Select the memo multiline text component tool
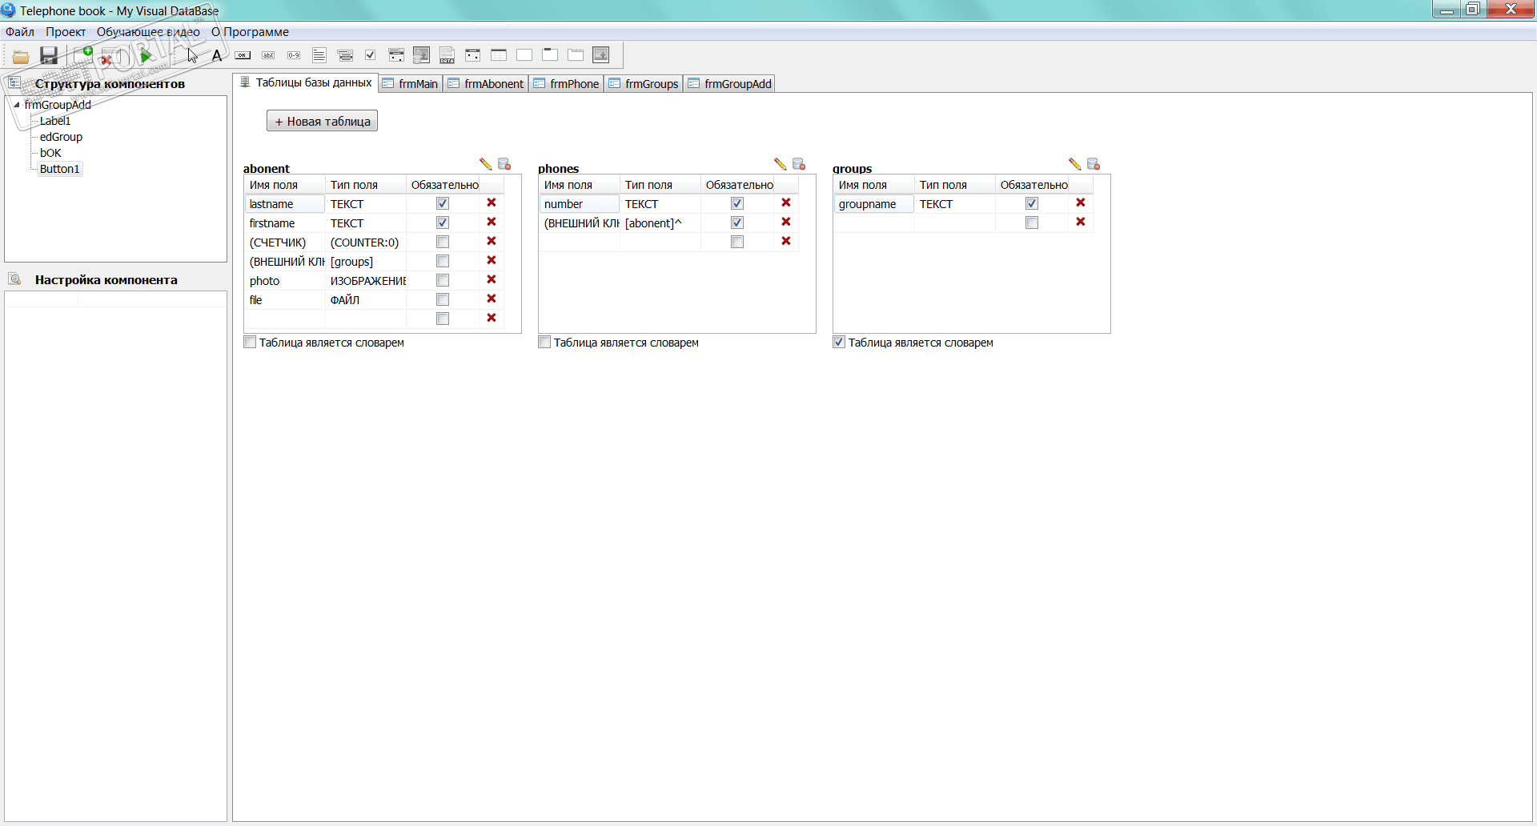Screen dimensions: 1537x826 319,55
